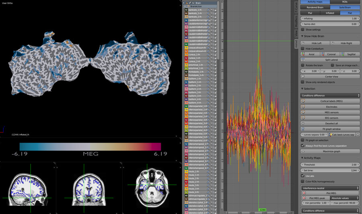The image size is (362, 214).
Task: Enable Rotate the brain checkbox
Action: (302, 65)
